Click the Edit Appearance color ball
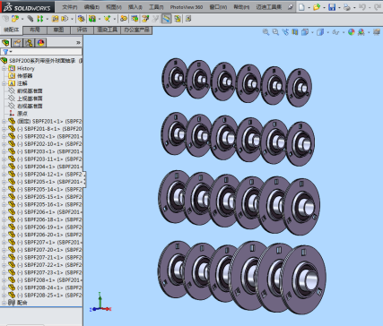The width and height of the screenshot is (383, 326). (352, 32)
